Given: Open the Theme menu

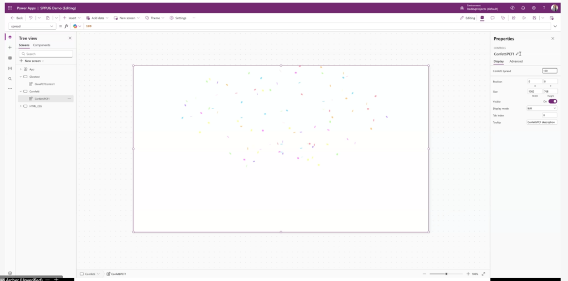Looking at the screenshot, I should [x=154, y=18].
